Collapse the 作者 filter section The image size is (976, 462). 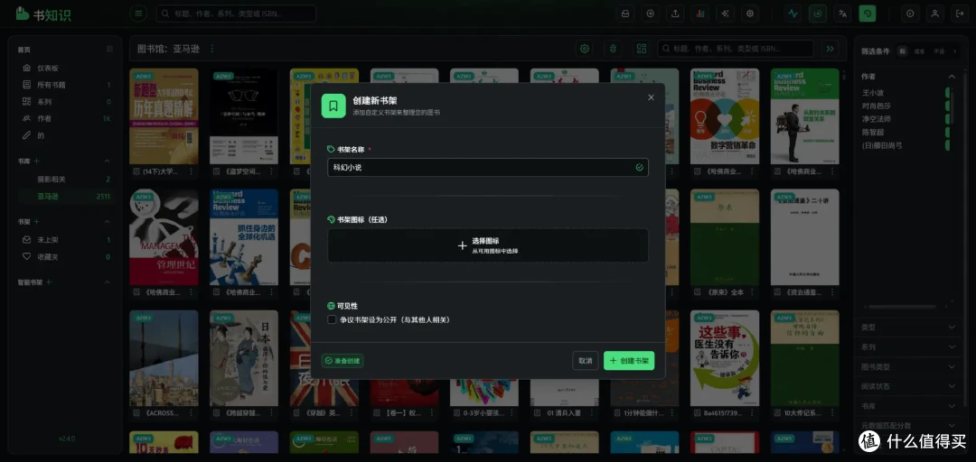click(951, 77)
